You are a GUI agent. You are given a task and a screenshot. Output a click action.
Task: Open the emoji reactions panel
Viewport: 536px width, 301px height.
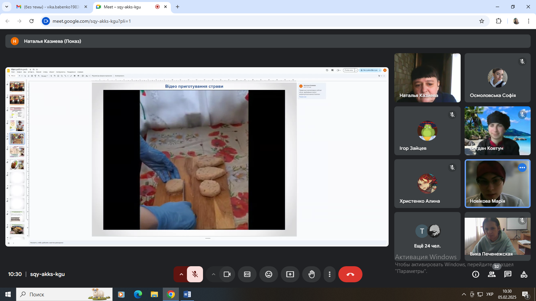pos(269,274)
